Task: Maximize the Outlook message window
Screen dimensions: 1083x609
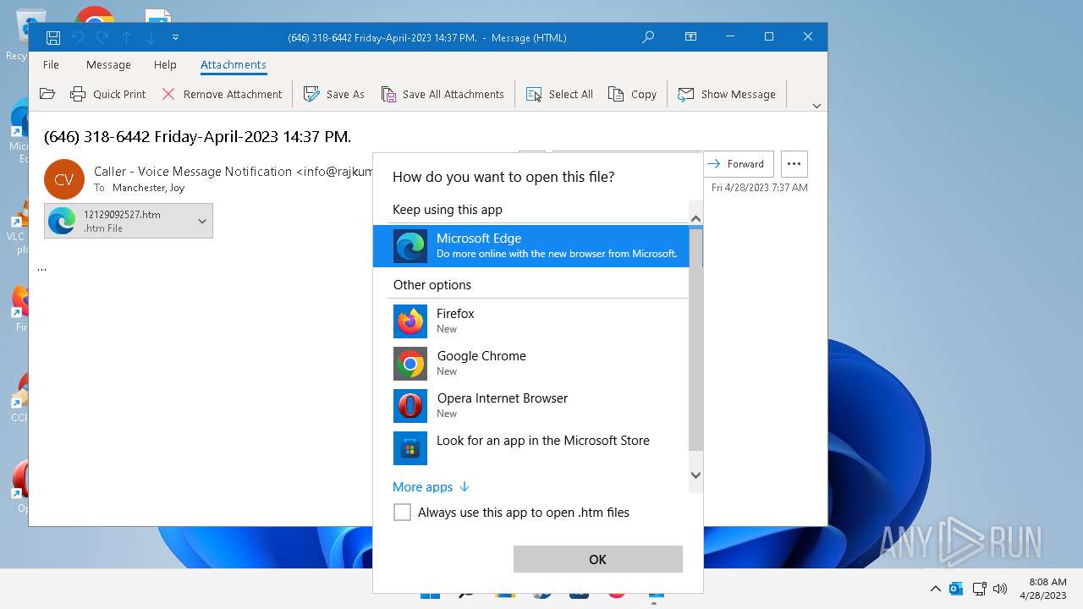Action: (x=768, y=37)
